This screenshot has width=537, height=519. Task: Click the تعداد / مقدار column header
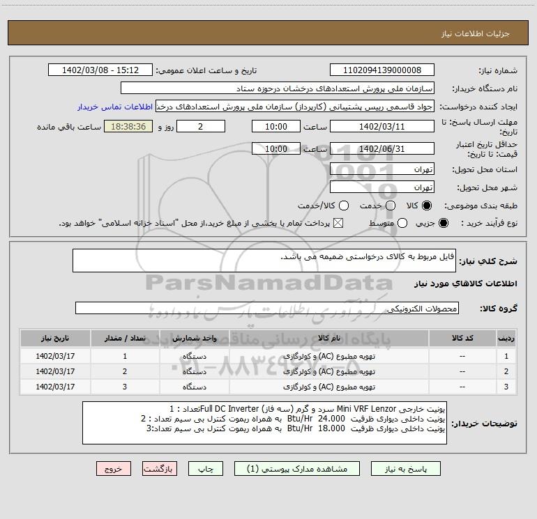[125, 338]
